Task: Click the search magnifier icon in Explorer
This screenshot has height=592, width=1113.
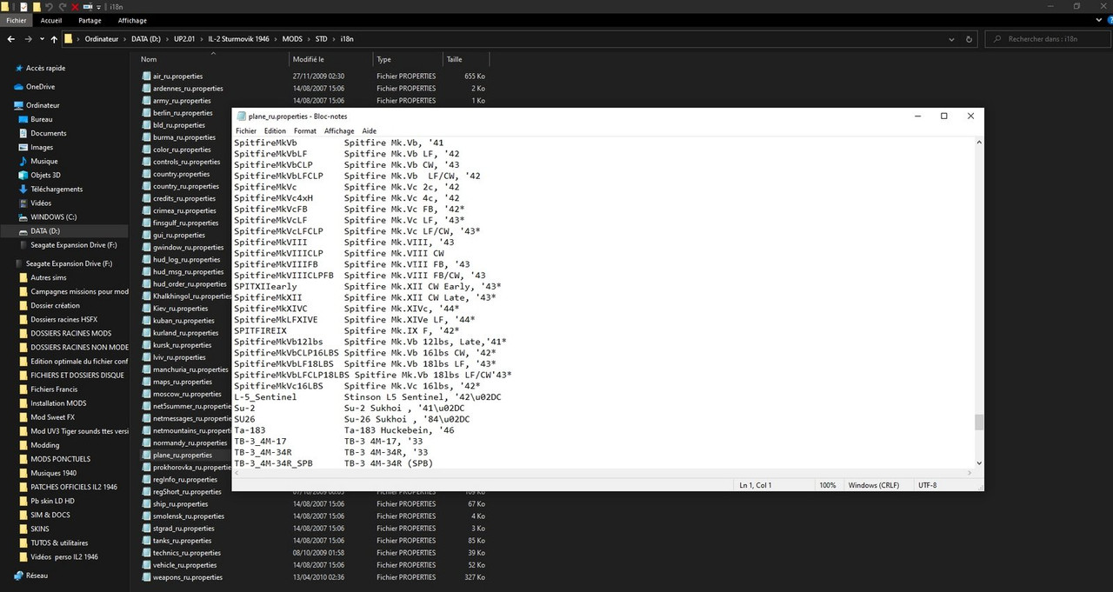Action: pos(996,39)
